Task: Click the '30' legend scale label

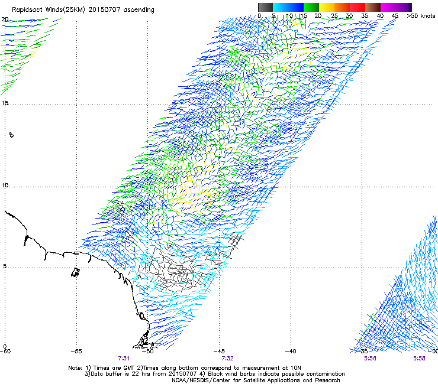Action: coord(349,16)
